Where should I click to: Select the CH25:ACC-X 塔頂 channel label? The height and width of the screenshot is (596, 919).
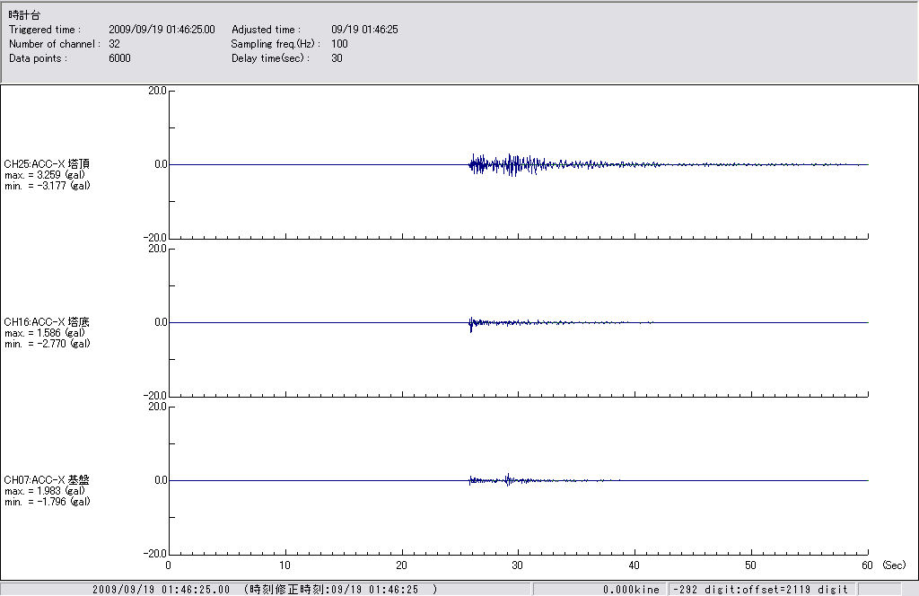47,164
